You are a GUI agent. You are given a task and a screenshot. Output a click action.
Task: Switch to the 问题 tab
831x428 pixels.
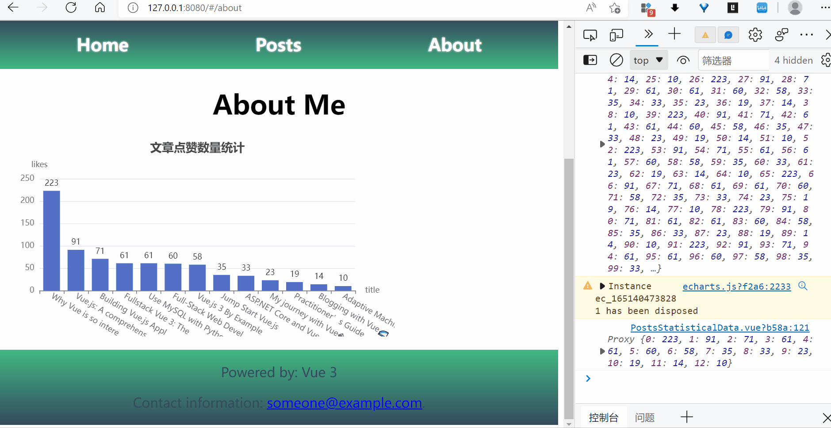644,417
